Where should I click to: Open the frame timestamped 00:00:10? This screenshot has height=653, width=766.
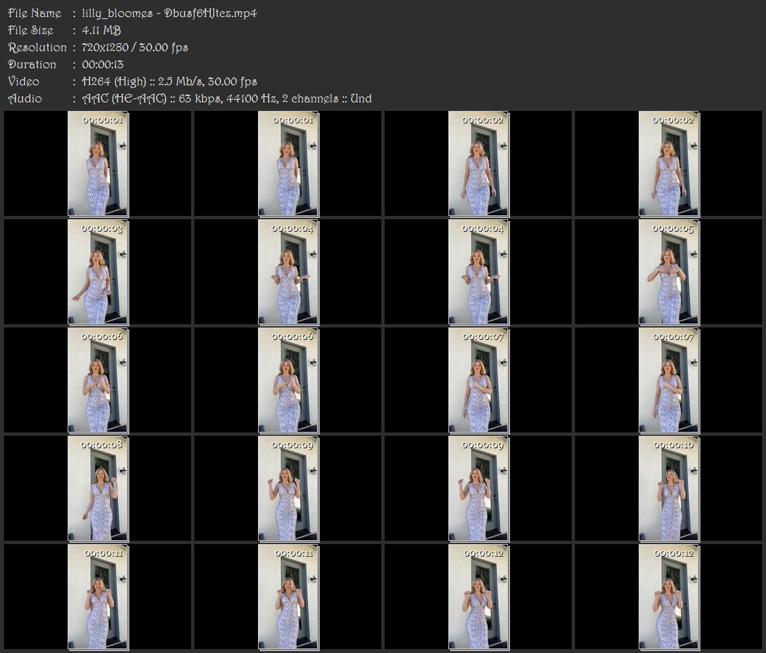(x=669, y=489)
